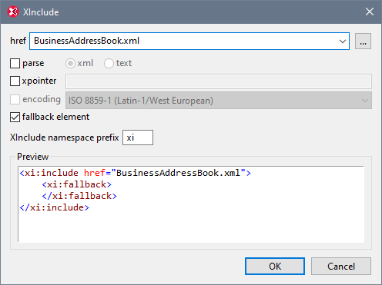Click the XInclude namespace prefix field
This screenshot has width=382, height=285.
(138, 138)
